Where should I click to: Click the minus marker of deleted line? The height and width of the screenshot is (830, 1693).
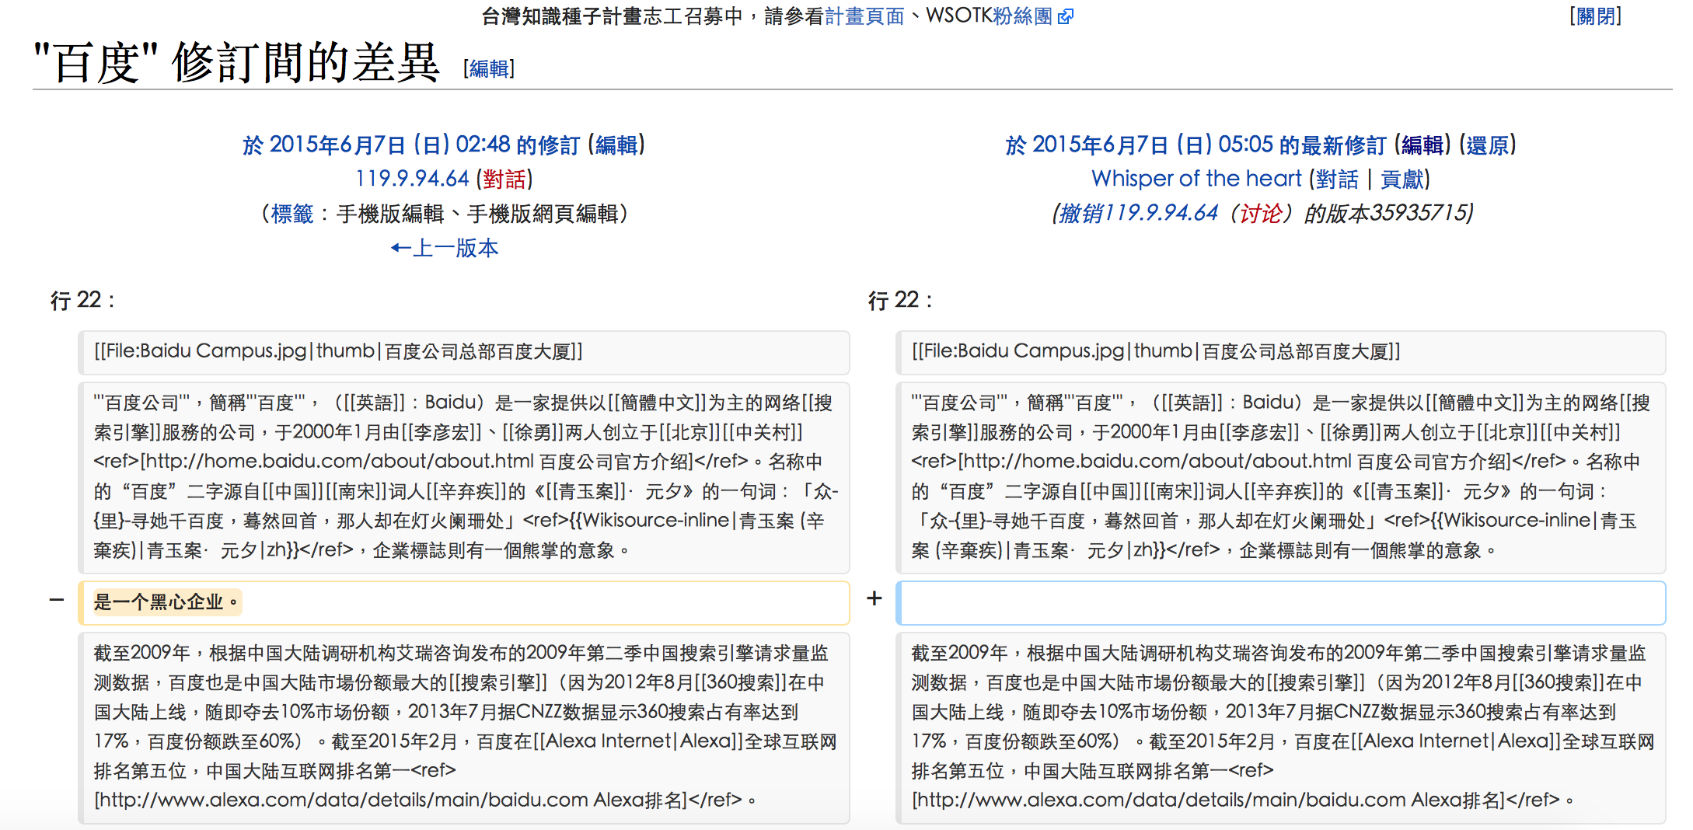pyautogui.click(x=57, y=599)
